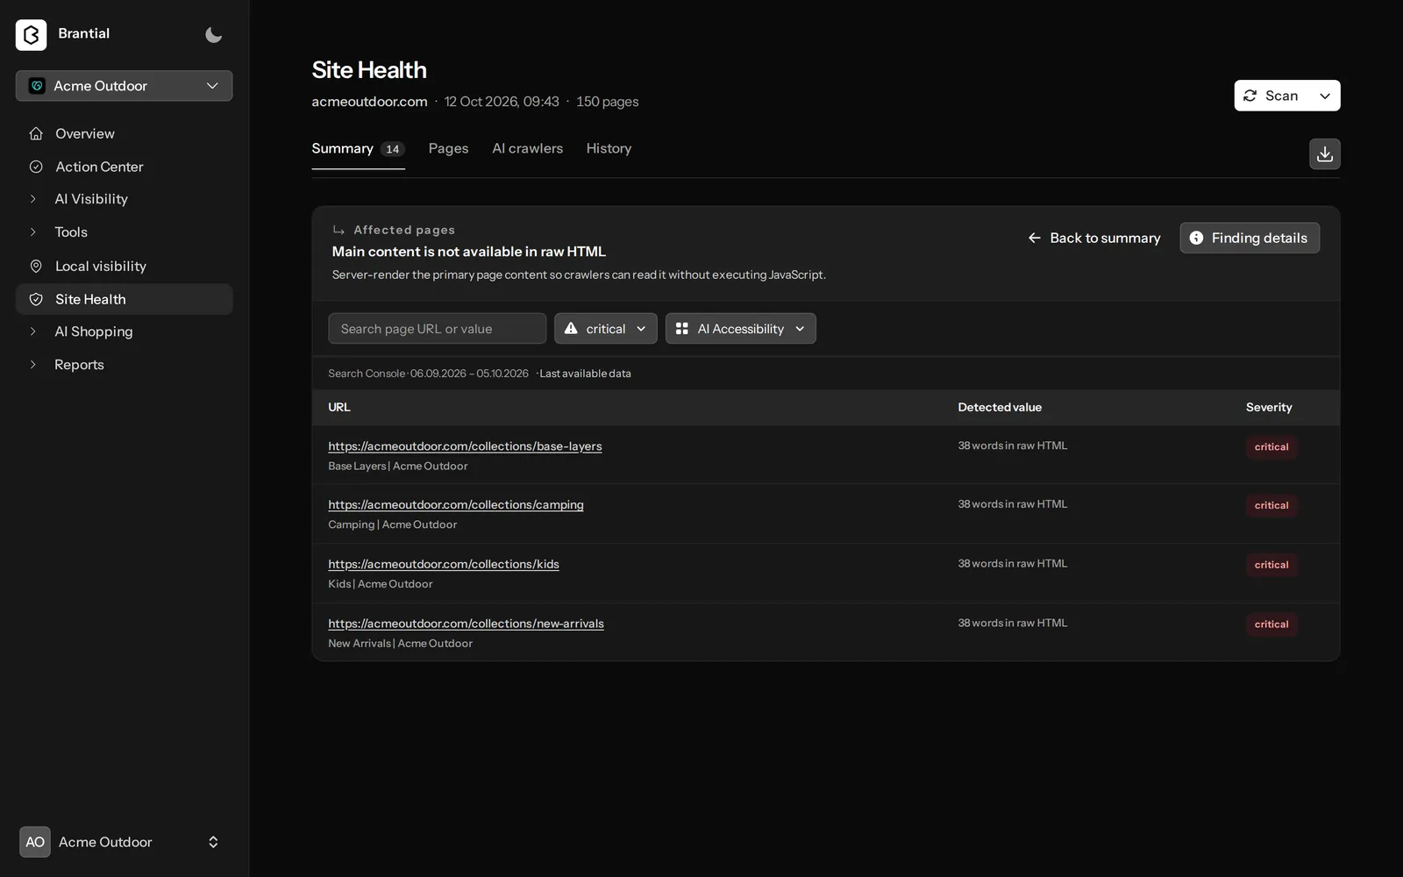The height and width of the screenshot is (877, 1403).
Task: Download the report via export icon
Action: (x=1325, y=154)
